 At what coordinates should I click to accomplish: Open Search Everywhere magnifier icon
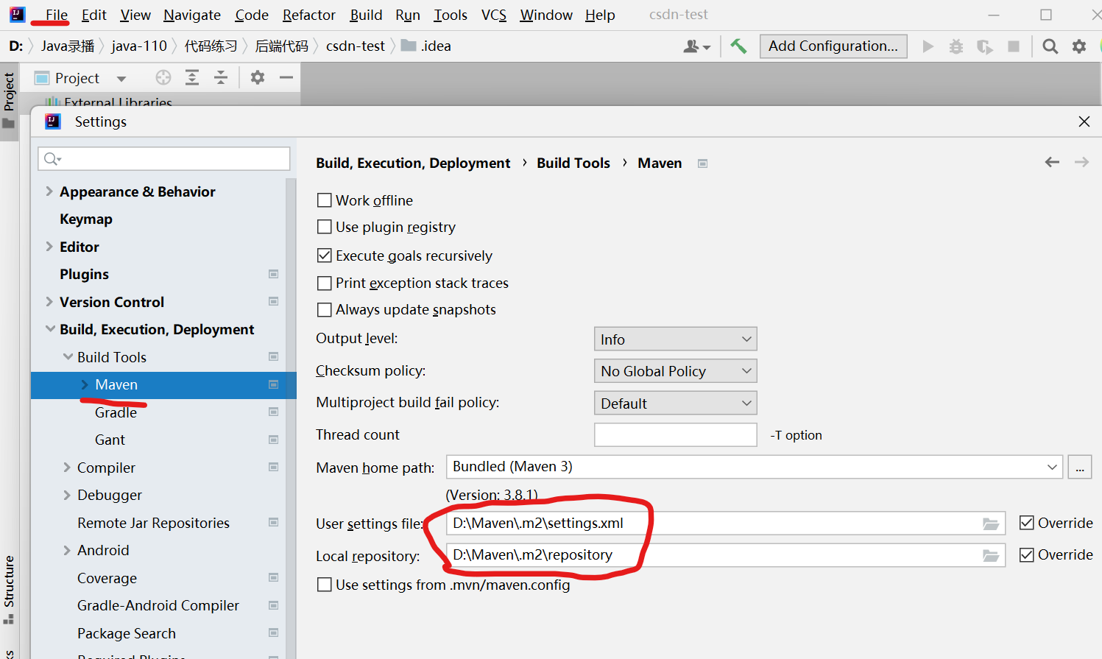1050,46
